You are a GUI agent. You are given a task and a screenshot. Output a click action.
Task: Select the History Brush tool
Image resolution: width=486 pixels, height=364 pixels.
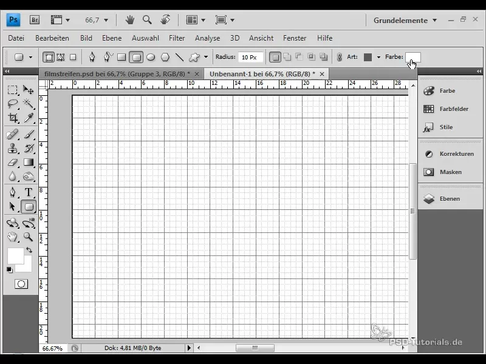pos(28,149)
